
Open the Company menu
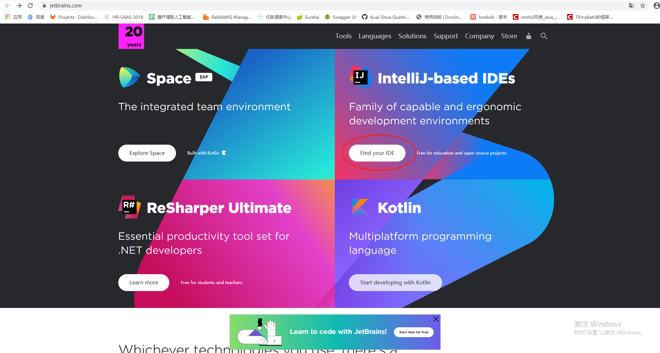point(479,36)
